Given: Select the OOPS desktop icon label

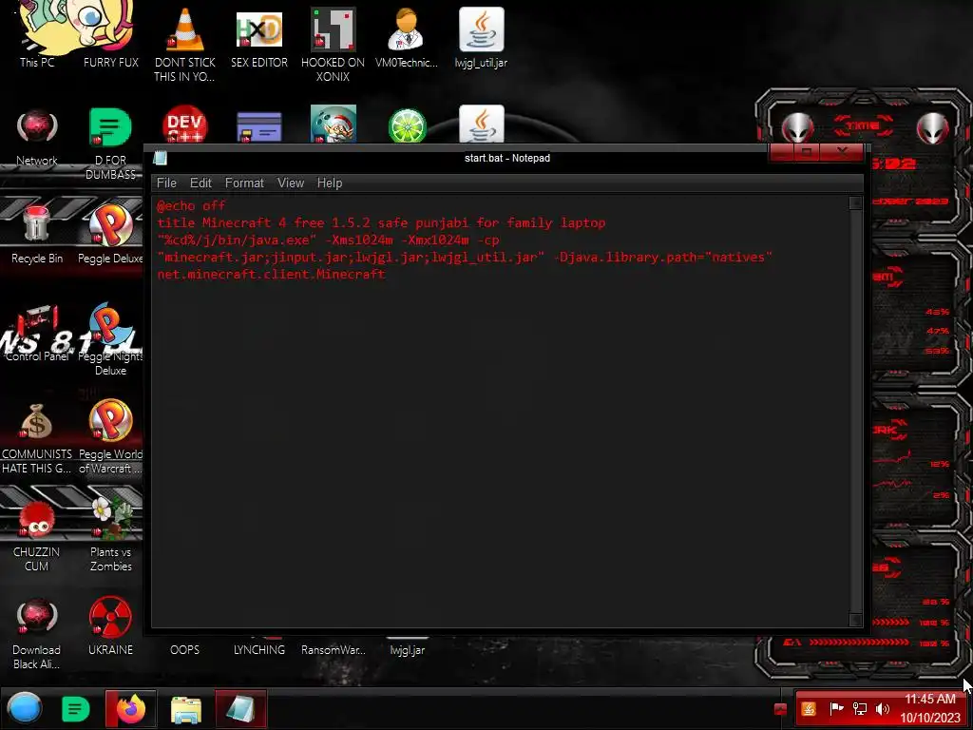Looking at the screenshot, I should click(184, 650).
